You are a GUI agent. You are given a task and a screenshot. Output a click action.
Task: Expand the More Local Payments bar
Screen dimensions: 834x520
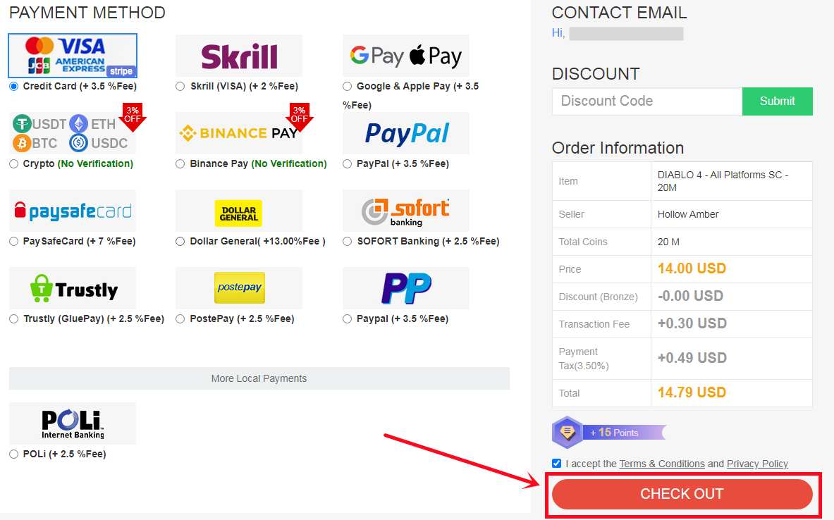(x=259, y=378)
